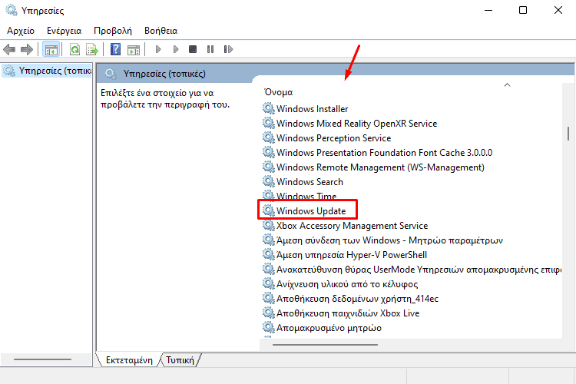Select Xbox Accessory Management Service
Screen dimensions: 576x384
[352, 225]
